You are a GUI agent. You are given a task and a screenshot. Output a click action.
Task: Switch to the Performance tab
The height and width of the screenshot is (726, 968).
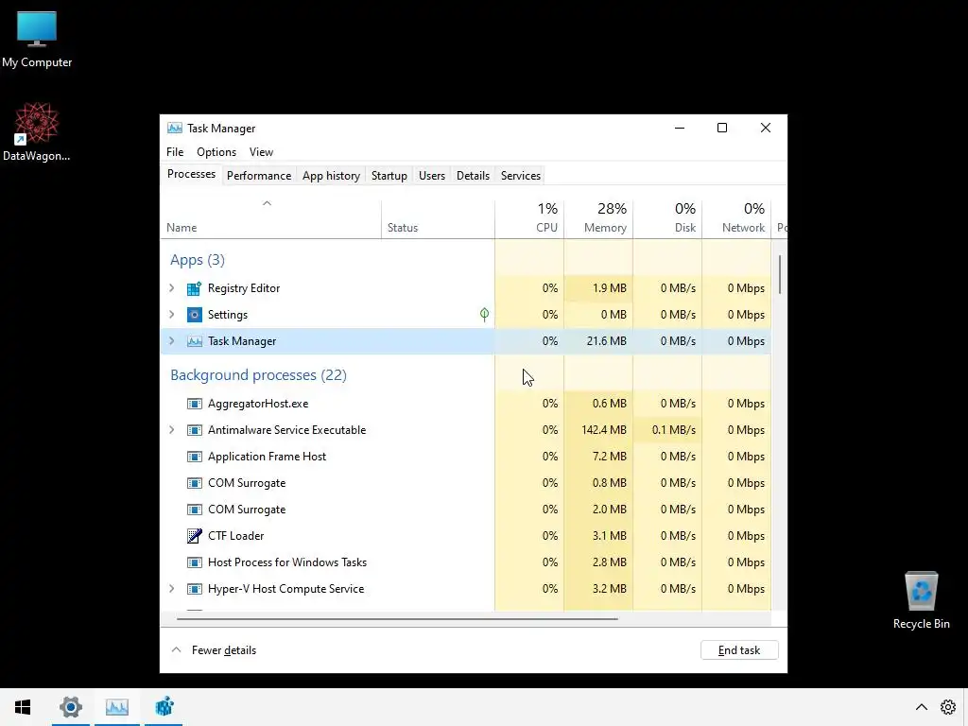(259, 176)
